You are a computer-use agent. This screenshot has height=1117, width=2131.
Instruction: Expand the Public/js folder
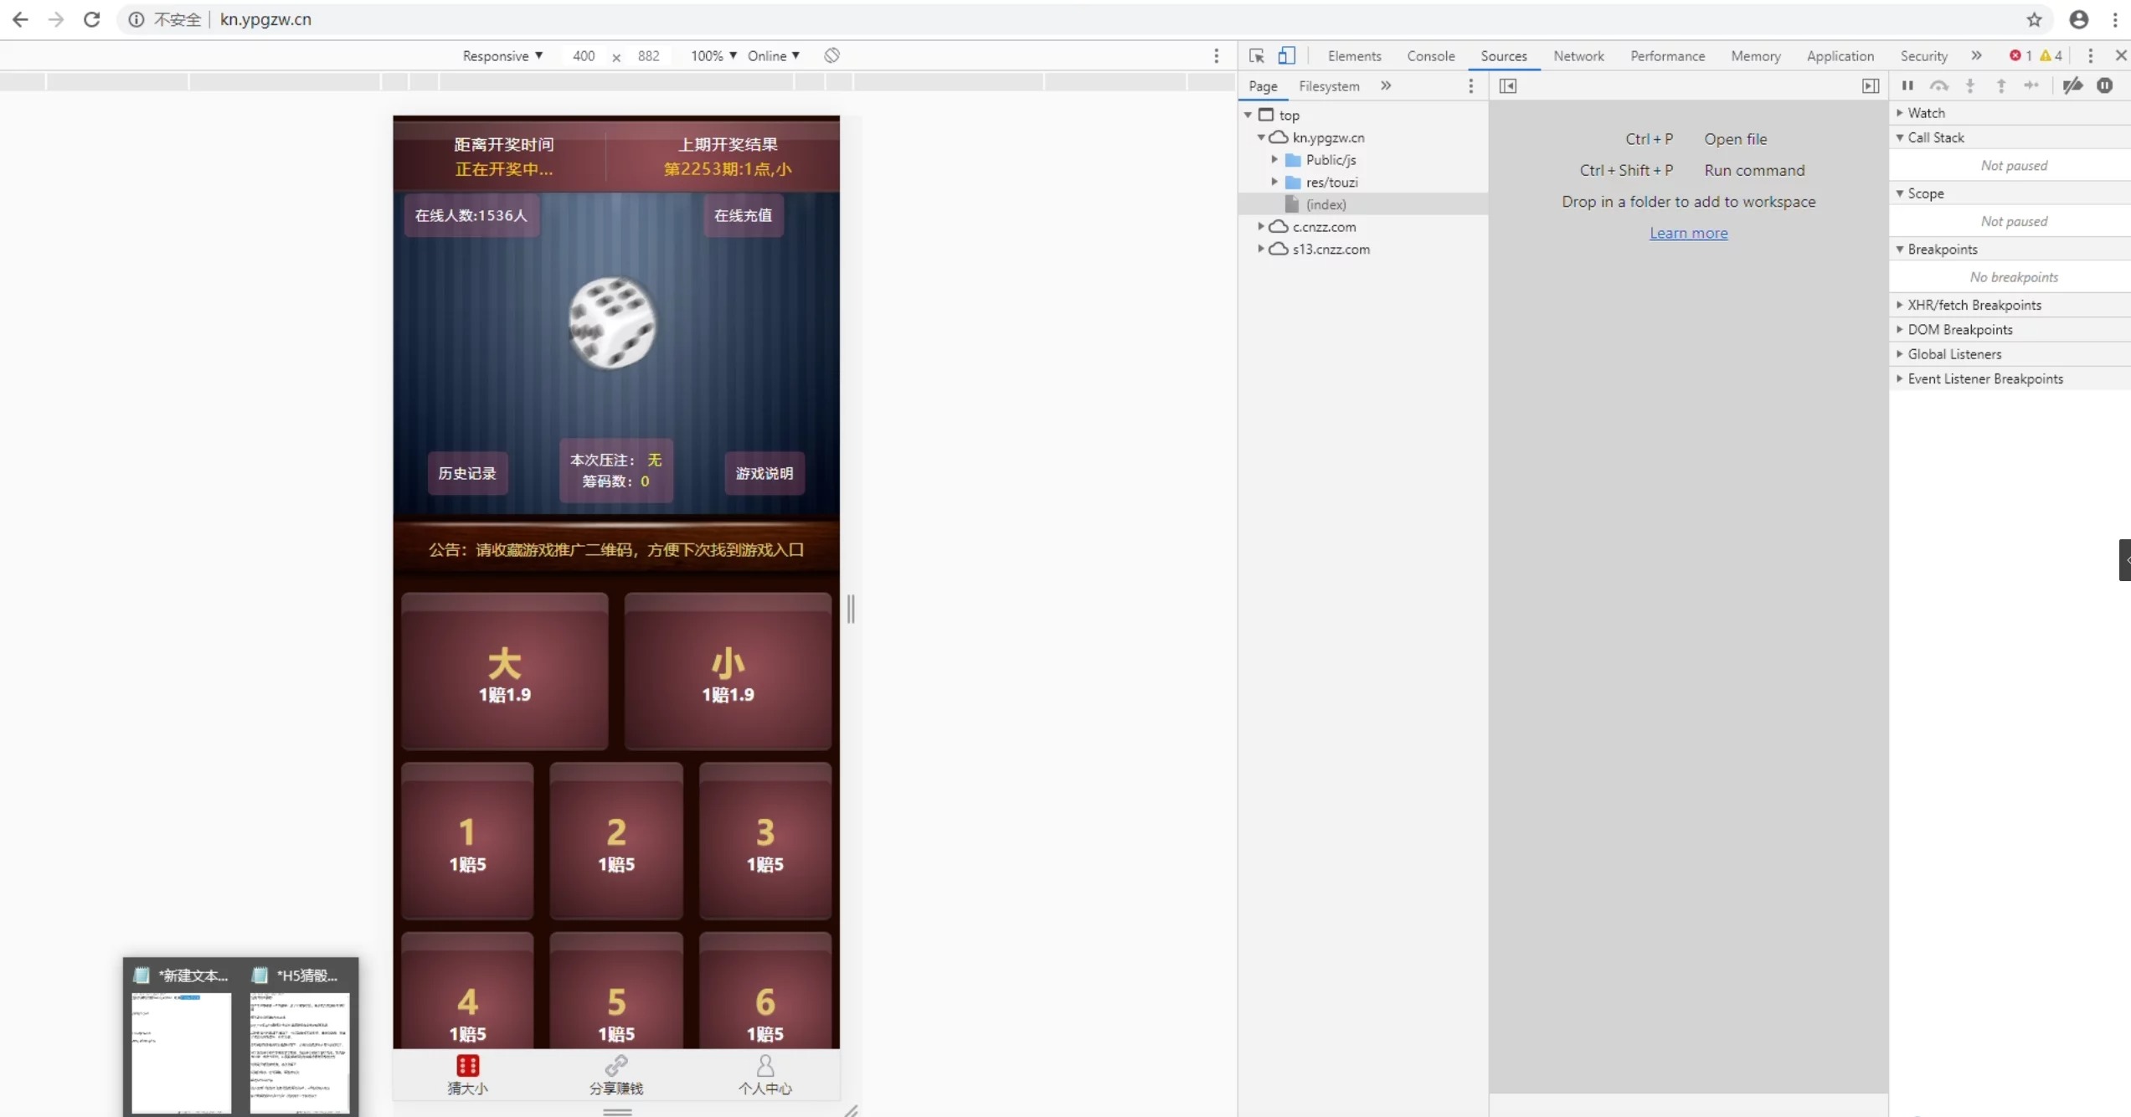click(1274, 159)
